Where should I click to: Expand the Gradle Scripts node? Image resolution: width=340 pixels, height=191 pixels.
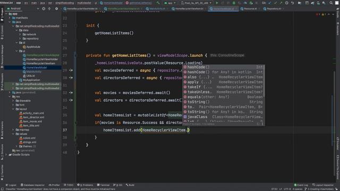click(6, 154)
